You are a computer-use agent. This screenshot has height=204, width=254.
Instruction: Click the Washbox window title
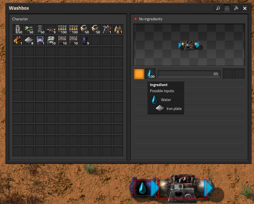coord(19,8)
